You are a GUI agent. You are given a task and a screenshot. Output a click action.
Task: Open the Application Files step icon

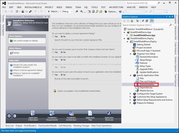point(90,113)
